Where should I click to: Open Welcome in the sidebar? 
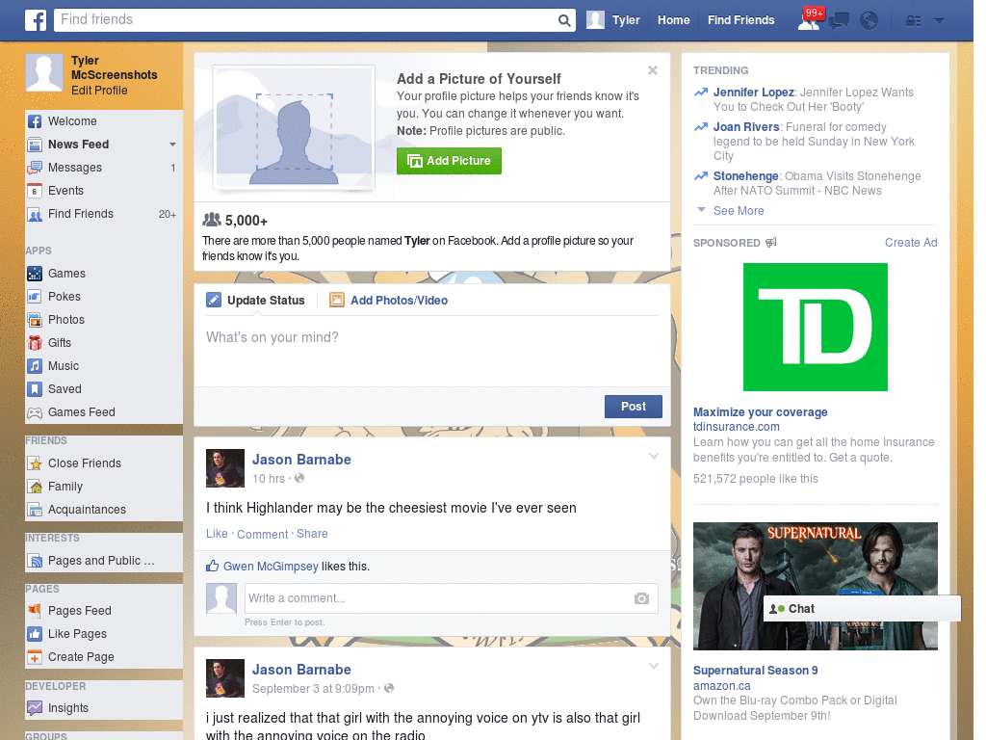coord(104,121)
